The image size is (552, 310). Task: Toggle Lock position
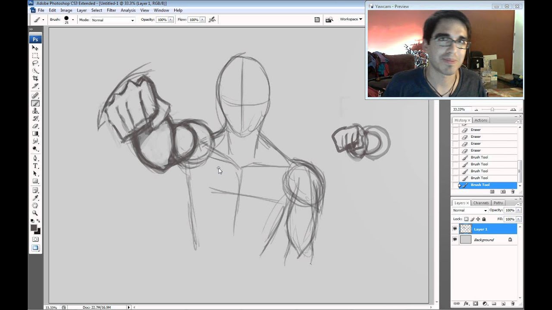478,219
